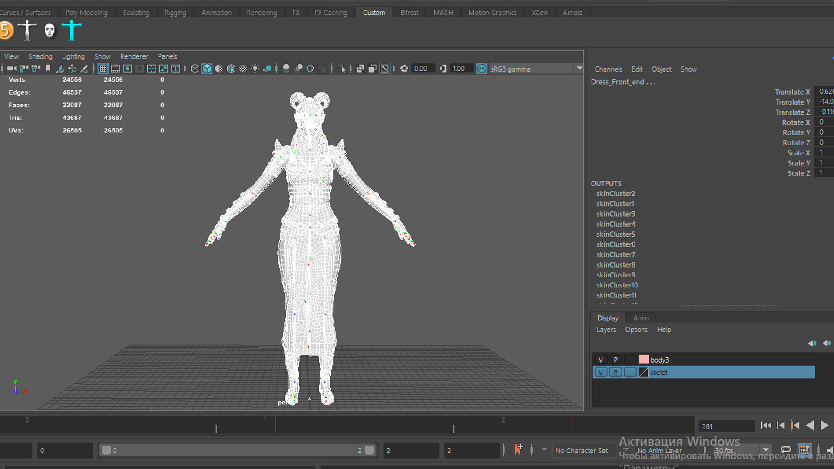Image resolution: width=834 pixels, height=469 pixels.
Task: Switch to the Rigging shelf tab
Action: (175, 13)
